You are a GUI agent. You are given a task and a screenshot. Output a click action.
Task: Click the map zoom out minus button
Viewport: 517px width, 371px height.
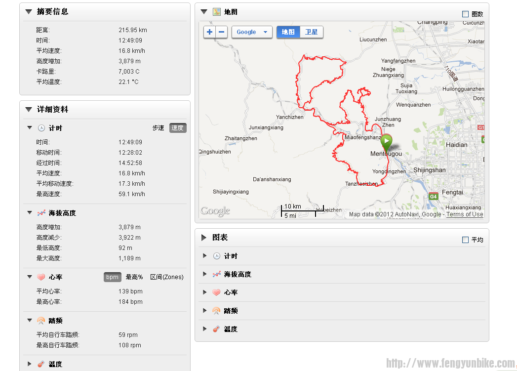222,32
